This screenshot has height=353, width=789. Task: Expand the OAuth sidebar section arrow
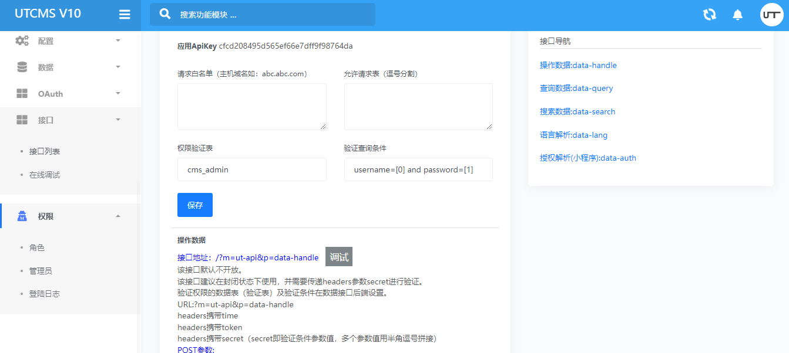point(117,93)
